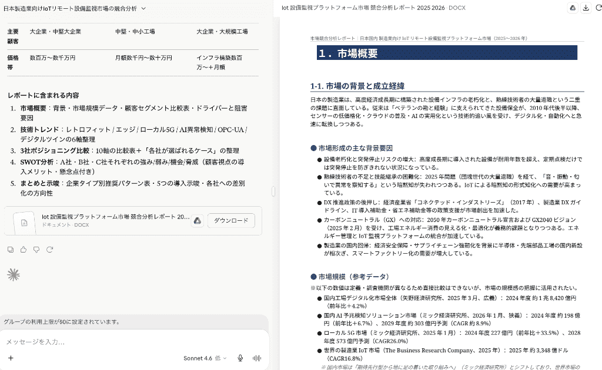Open the Iot 設備監視 DOCX attachment title
602x370 pixels.
pos(116,217)
